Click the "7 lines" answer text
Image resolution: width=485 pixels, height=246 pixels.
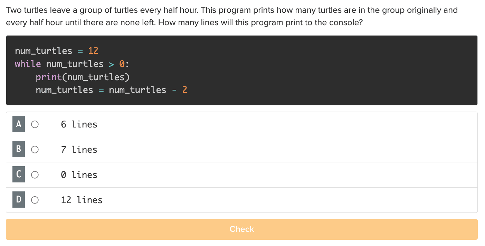coord(79,150)
